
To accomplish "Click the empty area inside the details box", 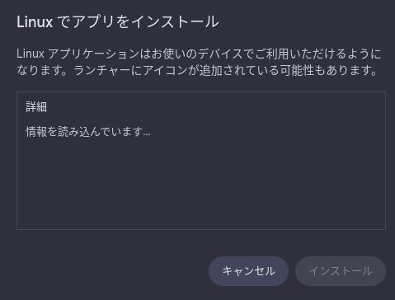I will 200,184.
